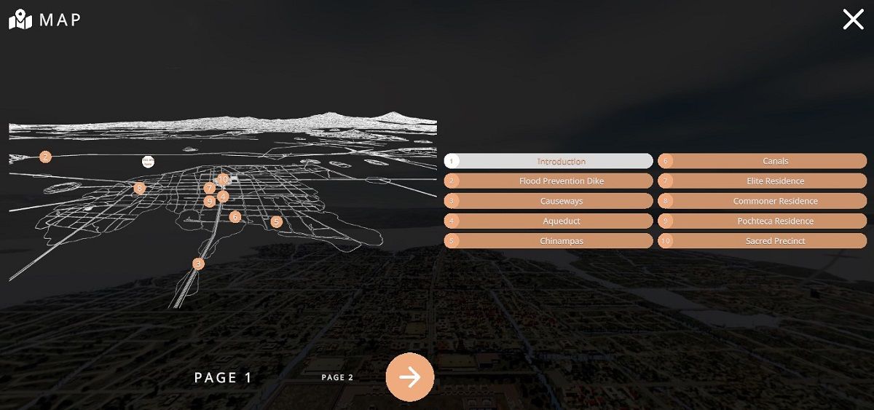Viewport: 874px width, 410px height.
Task: Open the Canals entry
Action: (x=763, y=161)
